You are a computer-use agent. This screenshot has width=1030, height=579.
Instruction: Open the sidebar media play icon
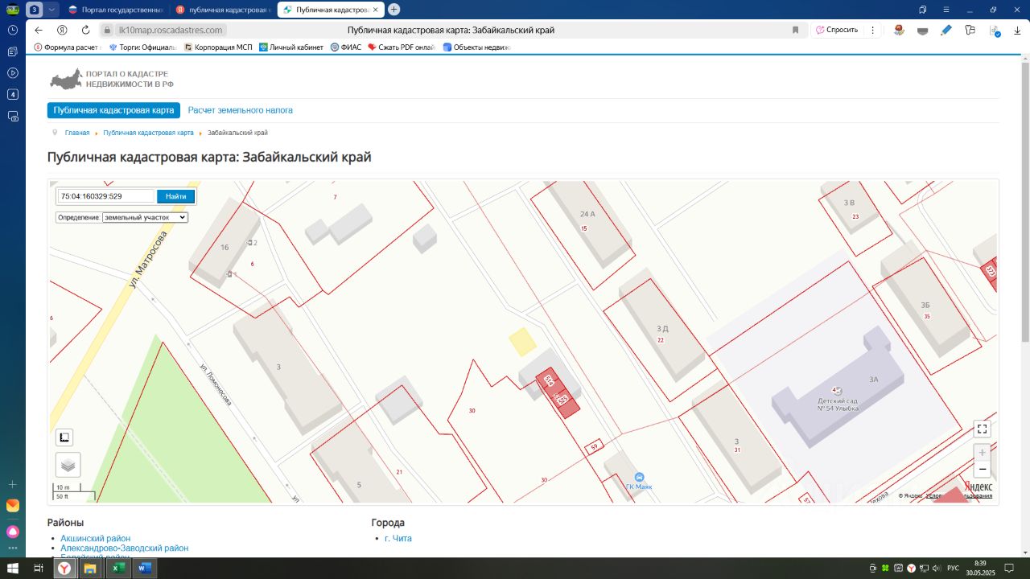pos(13,73)
